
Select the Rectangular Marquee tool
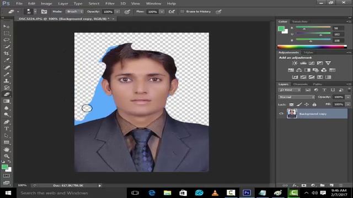point(6,33)
